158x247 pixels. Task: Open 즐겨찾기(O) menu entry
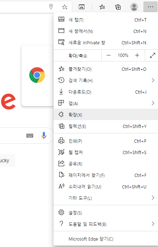click(x=106, y=69)
